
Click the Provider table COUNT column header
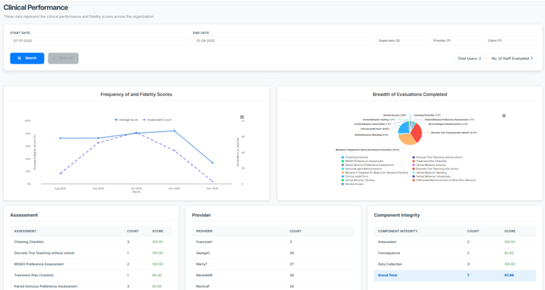295,231
